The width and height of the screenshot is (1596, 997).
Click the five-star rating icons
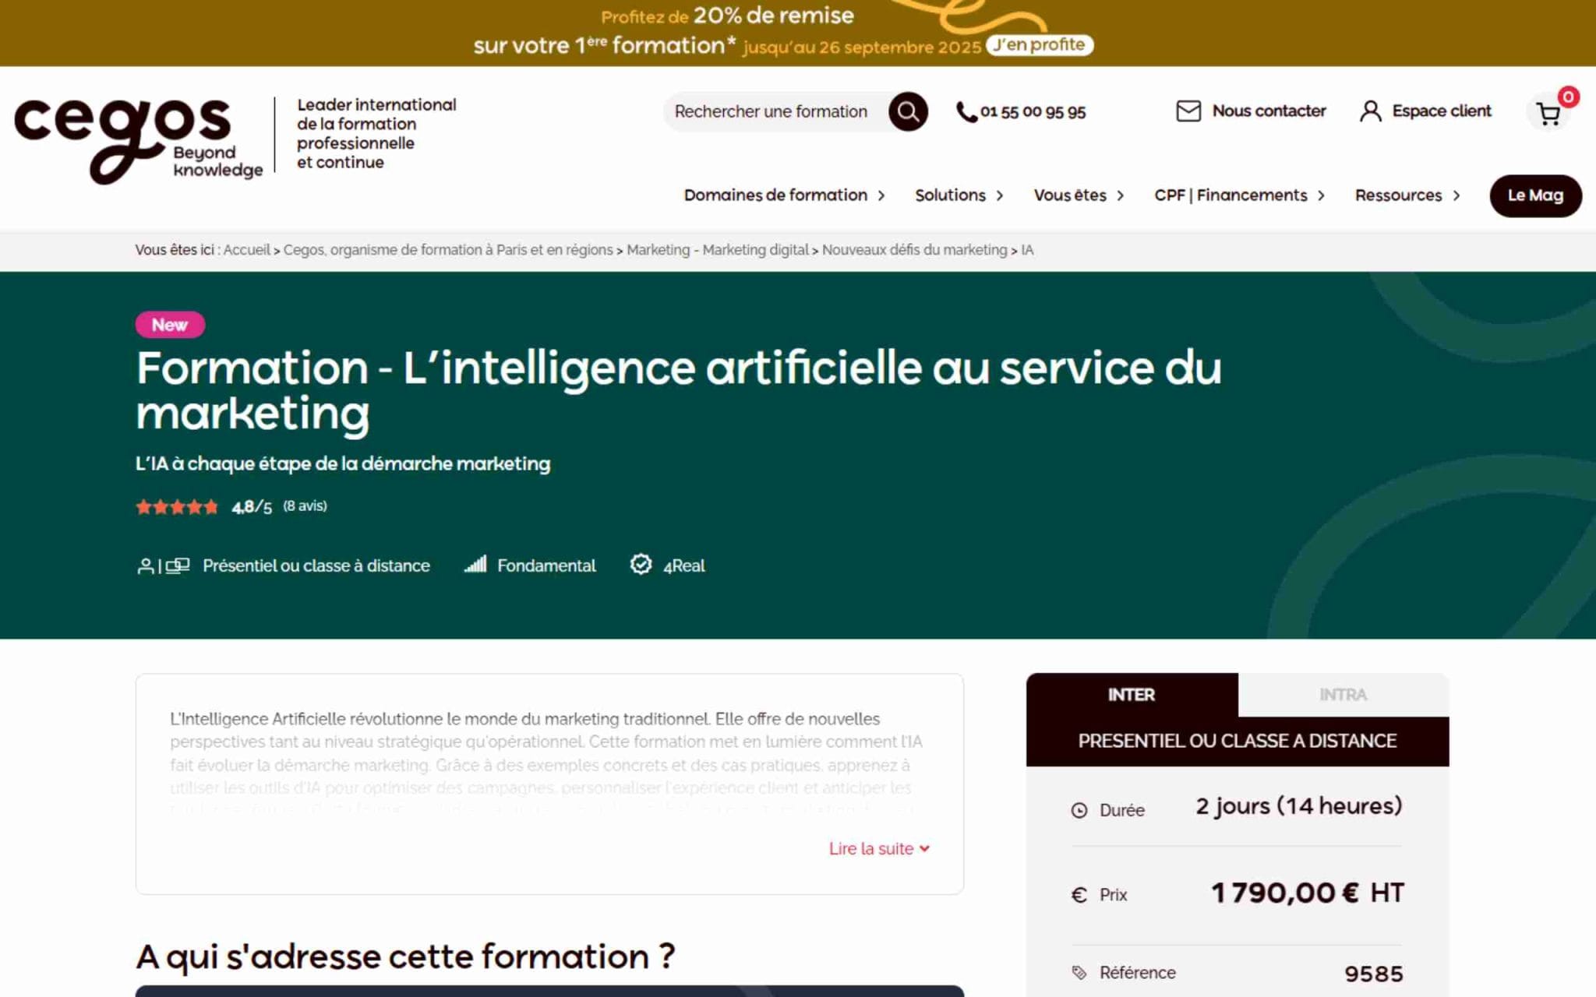177,507
